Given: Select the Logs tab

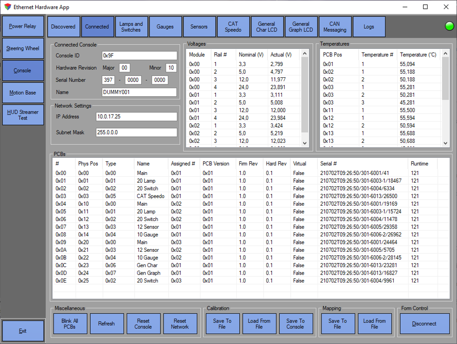Looking at the screenshot, I should [x=369, y=27].
